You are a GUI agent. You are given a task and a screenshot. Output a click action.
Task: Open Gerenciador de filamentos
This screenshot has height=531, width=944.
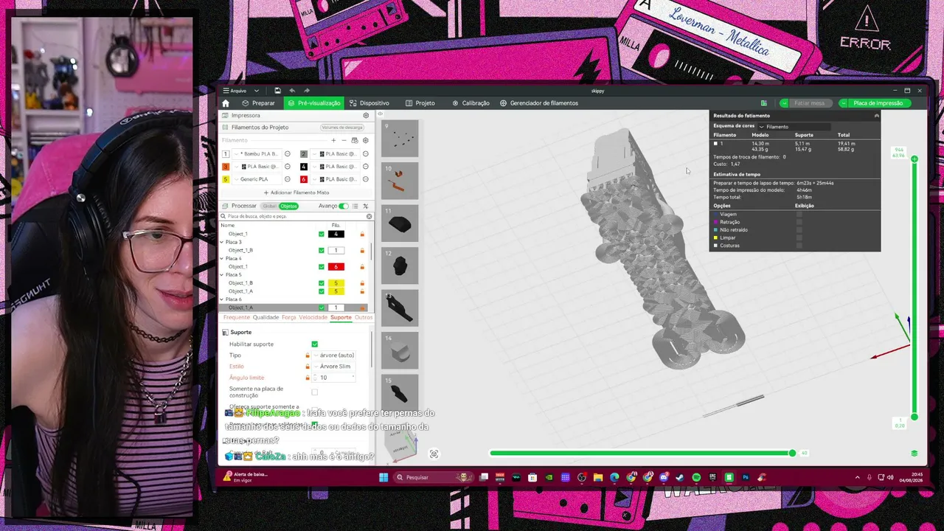pos(539,103)
